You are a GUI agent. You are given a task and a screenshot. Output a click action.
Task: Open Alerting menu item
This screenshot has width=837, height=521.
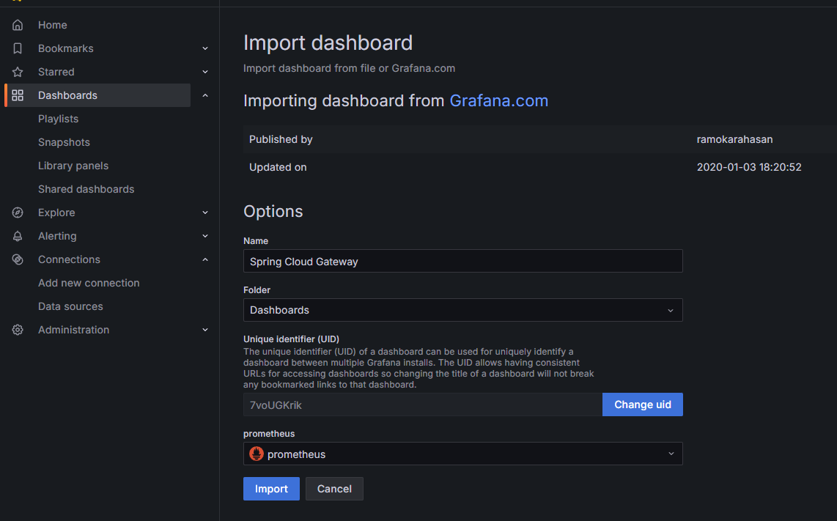click(x=57, y=236)
